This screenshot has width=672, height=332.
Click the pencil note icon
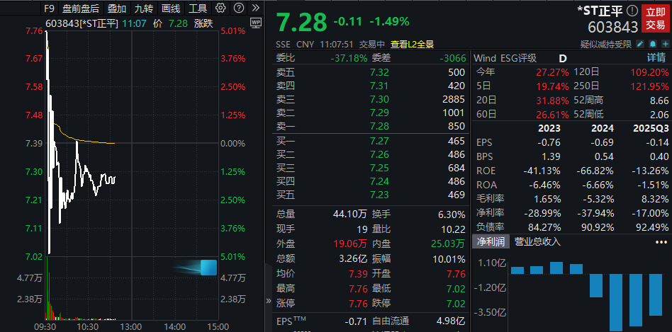pyautogui.click(x=642, y=44)
